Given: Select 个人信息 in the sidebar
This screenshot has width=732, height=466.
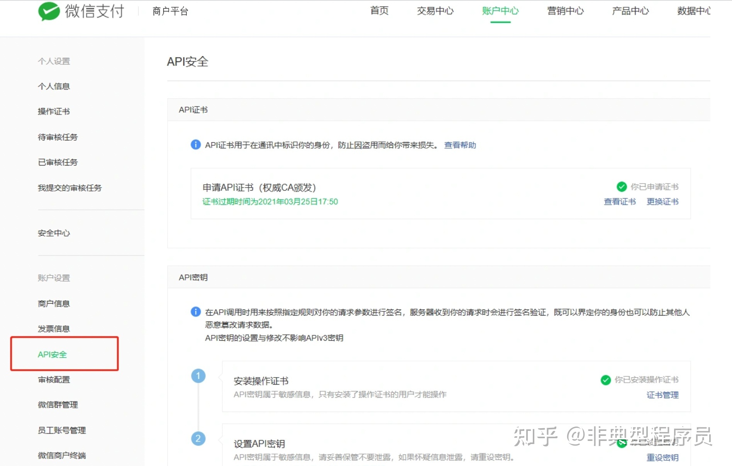Looking at the screenshot, I should tap(54, 86).
